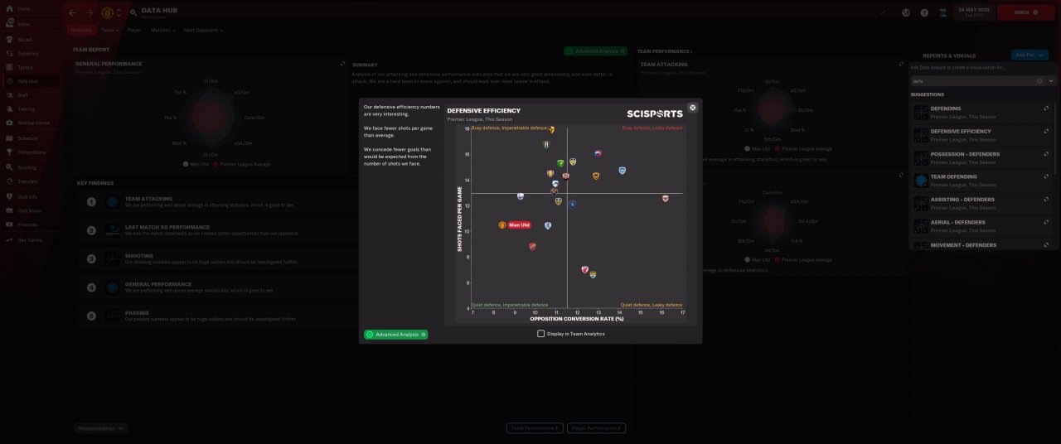Select the club badge at top of chart
1061x444 pixels.
pos(552,129)
